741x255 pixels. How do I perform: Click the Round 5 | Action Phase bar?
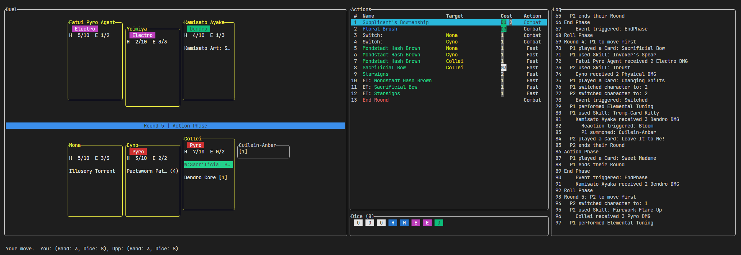176,126
